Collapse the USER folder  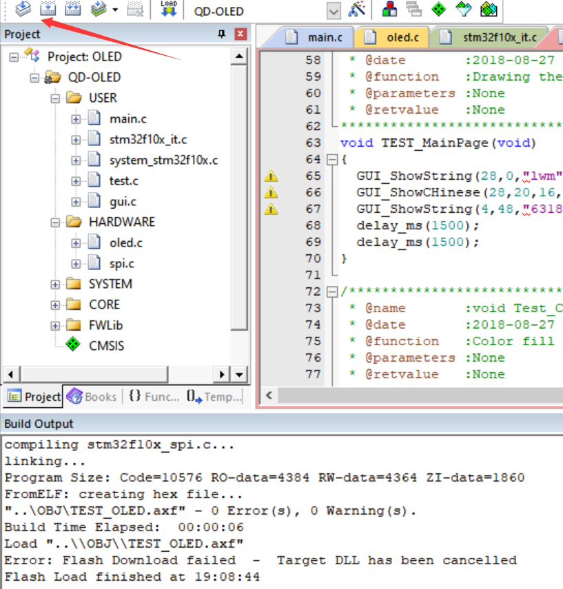pyautogui.click(x=55, y=99)
